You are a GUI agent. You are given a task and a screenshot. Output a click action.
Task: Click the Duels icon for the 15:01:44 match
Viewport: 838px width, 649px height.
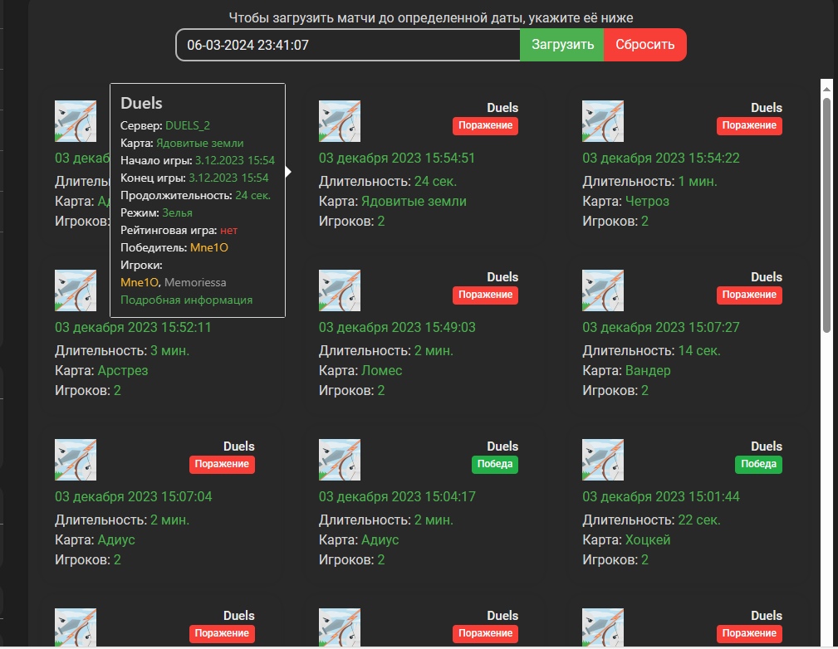[603, 460]
